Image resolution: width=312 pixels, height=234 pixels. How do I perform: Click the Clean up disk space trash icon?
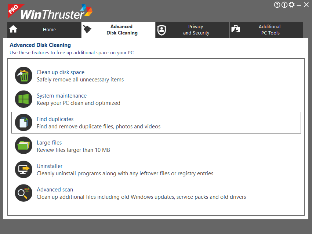[x=23, y=76]
